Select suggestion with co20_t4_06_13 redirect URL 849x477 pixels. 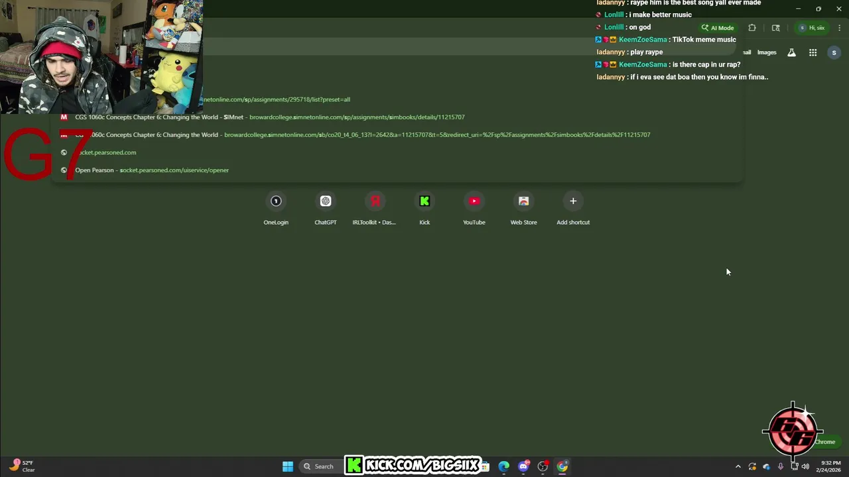point(398,134)
